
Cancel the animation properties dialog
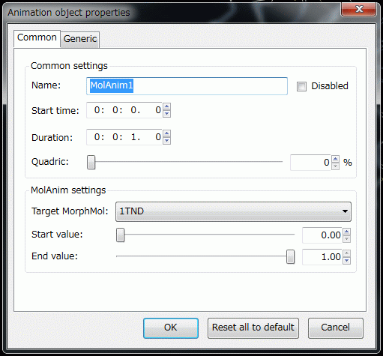click(336, 328)
